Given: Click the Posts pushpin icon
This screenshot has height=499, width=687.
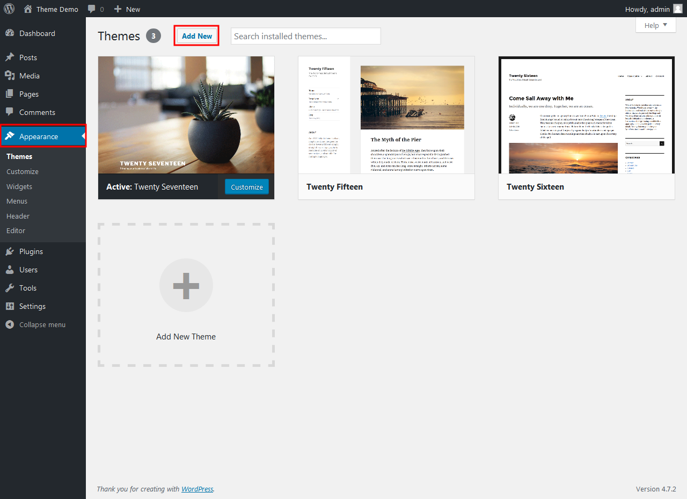Looking at the screenshot, I should pos(10,57).
